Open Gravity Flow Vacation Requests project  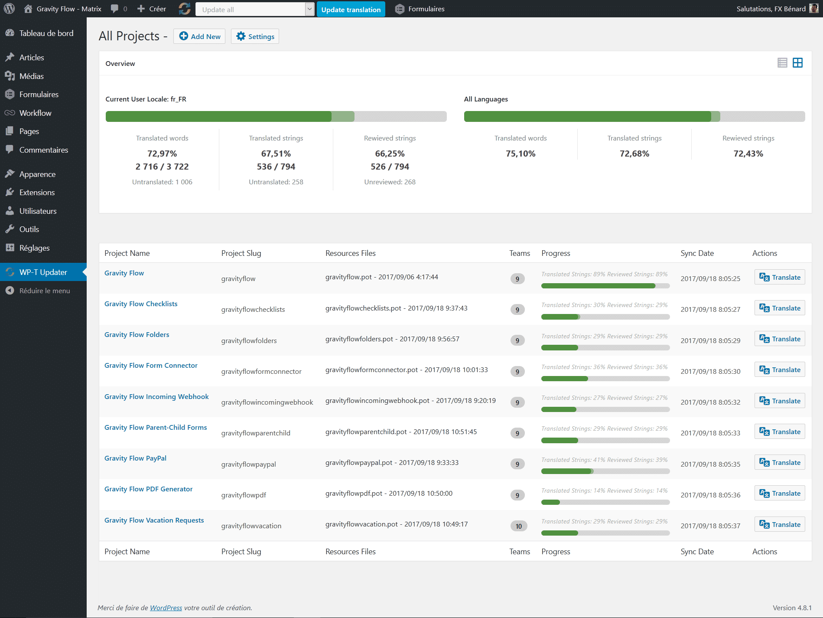154,520
